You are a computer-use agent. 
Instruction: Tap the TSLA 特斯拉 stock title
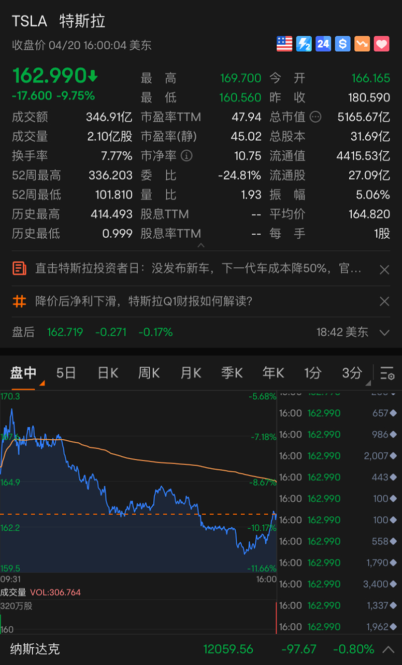pos(59,21)
